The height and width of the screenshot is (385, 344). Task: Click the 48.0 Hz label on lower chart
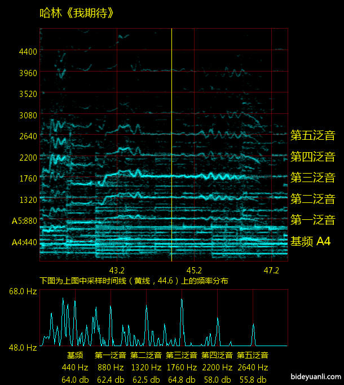pyautogui.click(x=23, y=347)
